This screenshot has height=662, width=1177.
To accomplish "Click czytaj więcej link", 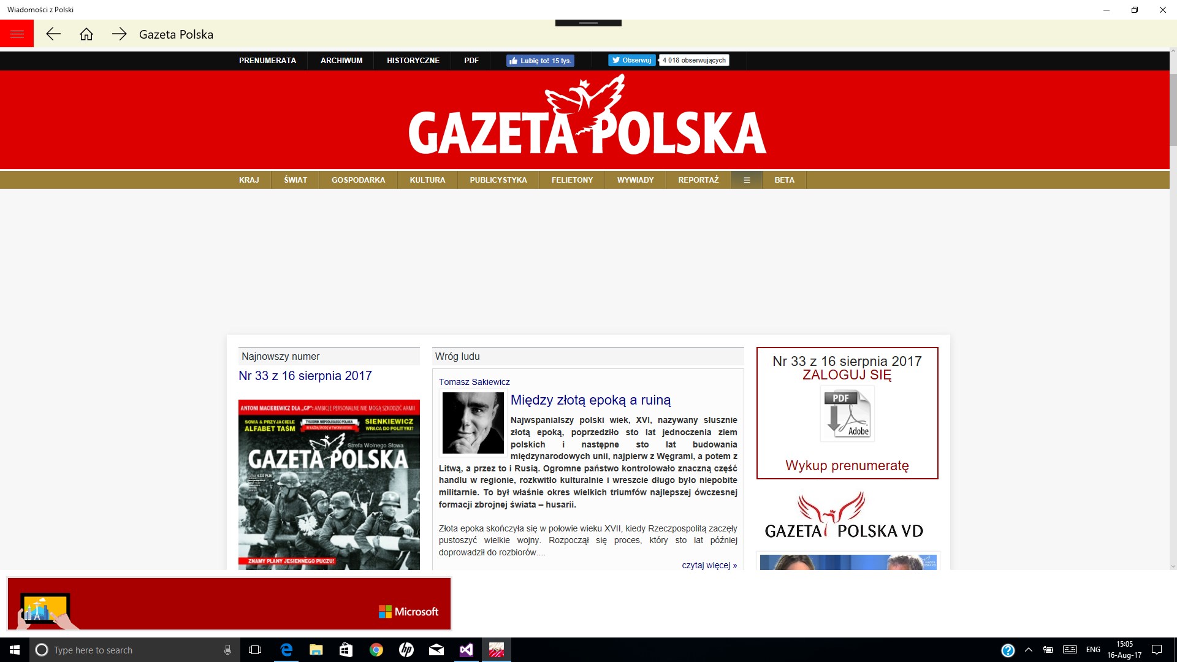I will pyautogui.click(x=709, y=565).
